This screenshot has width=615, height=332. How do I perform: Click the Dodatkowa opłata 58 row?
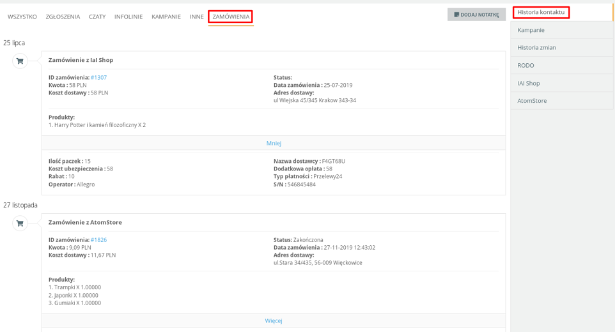(x=303, y=169)
